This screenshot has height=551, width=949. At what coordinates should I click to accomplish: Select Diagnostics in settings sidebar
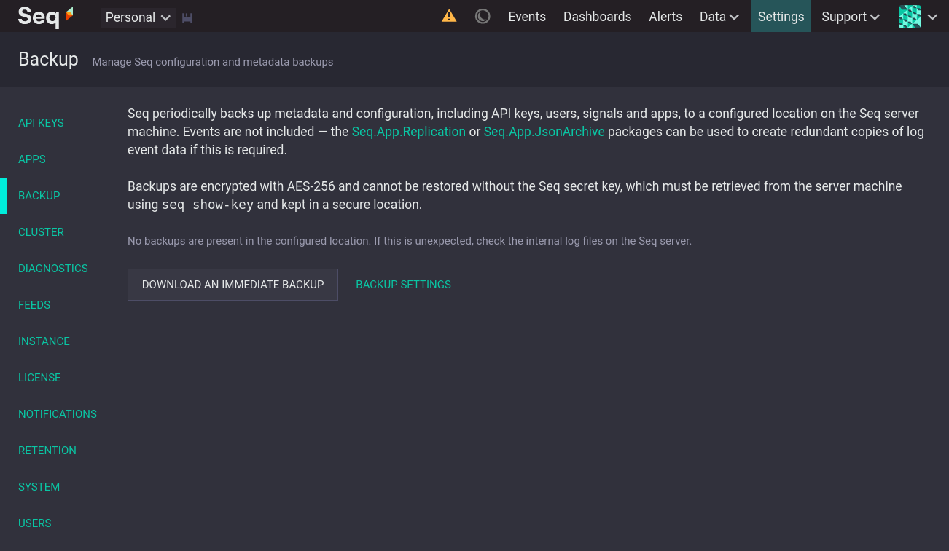tap(53, 269)
